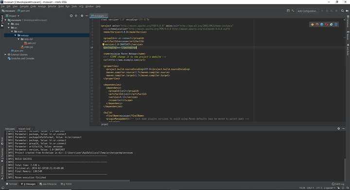Open in Chrome browser icon
Image resolution: width=350 pixels, height=190 pixels.
coord(312,24)
